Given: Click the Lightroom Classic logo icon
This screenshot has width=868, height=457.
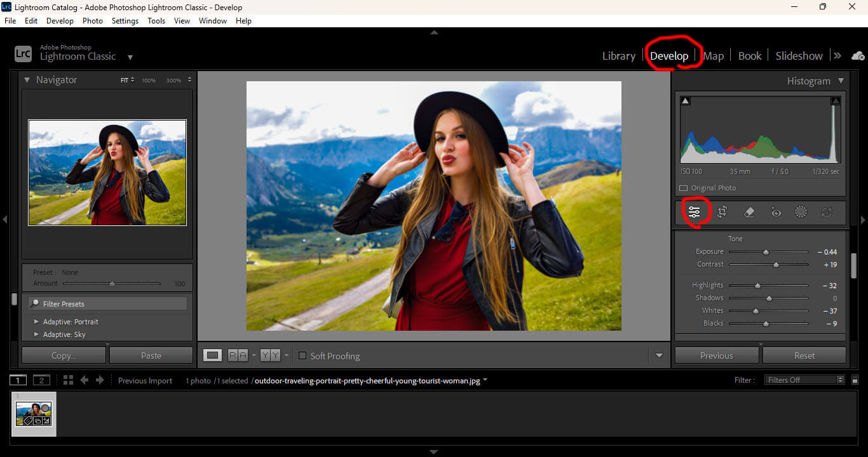Looking at the screenshot, I should [x=23, y=53].
